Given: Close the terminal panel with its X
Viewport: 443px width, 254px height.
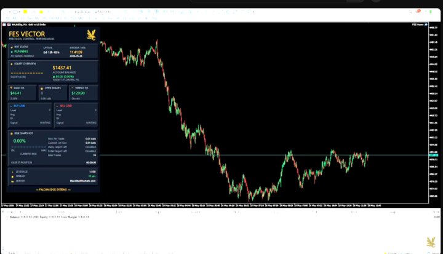Looking at the screenshot, I should pyautogui.click(x=3, y=212).
